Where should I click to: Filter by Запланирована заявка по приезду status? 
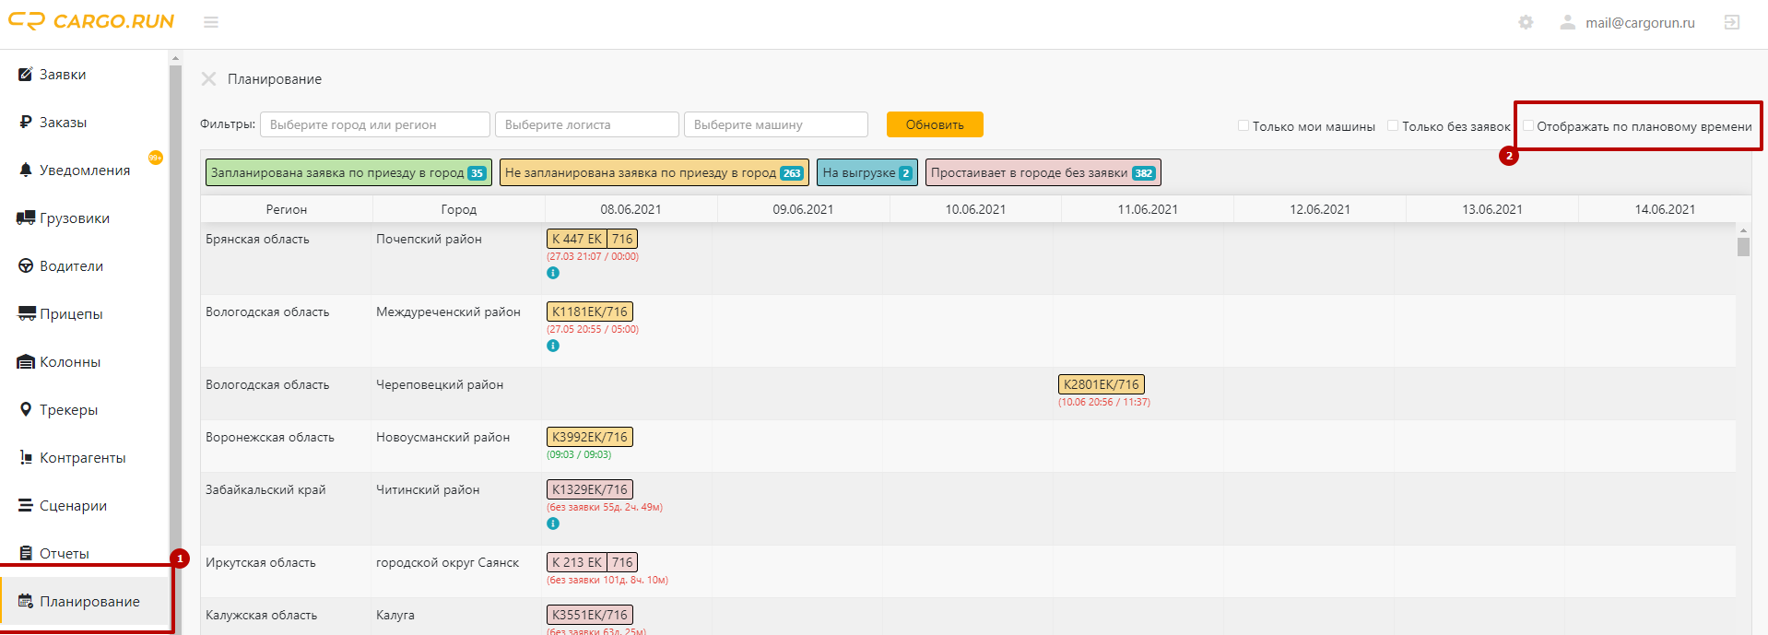coord(348,172)
